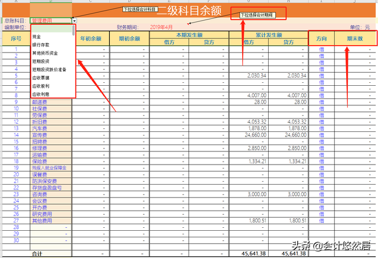The height and width of the screenshot is (258, 378).
Task: Select the 招聘费 cell
Action: pos(51,141)
